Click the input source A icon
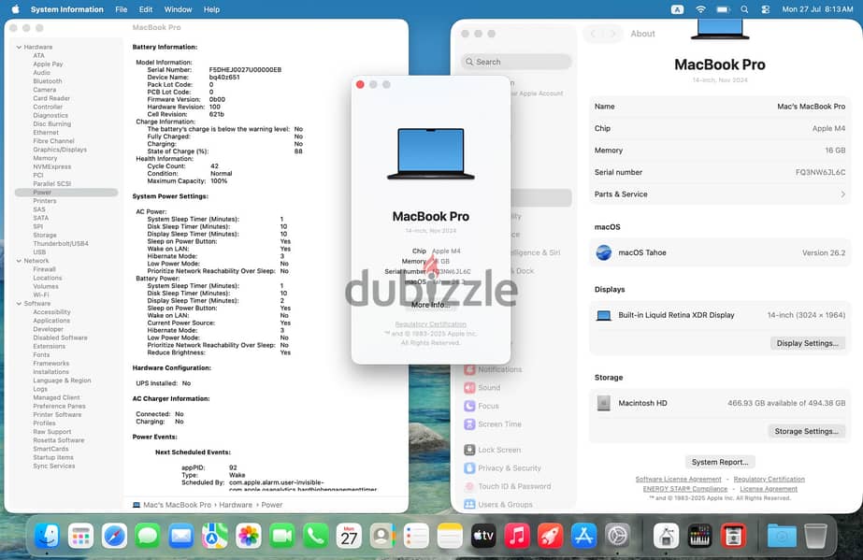The height and width of the screenshot is (560, 863). pyautogui.click(x=678, y=9)
